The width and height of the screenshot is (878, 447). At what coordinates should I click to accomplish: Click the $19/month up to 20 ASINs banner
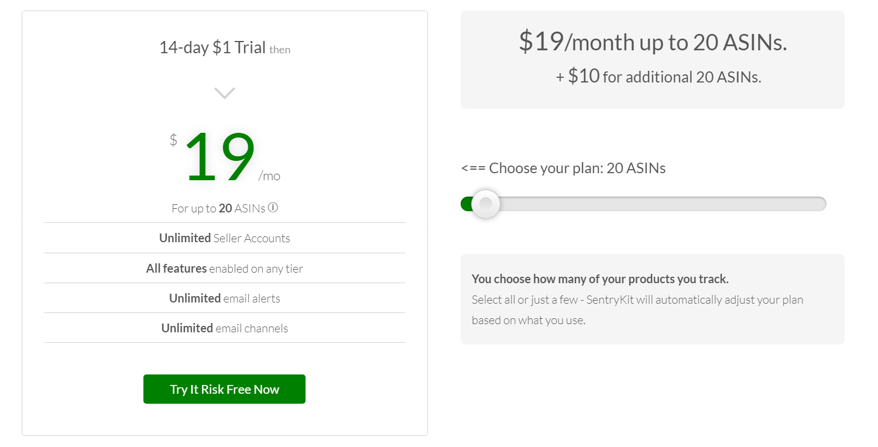tap(652, 42)
